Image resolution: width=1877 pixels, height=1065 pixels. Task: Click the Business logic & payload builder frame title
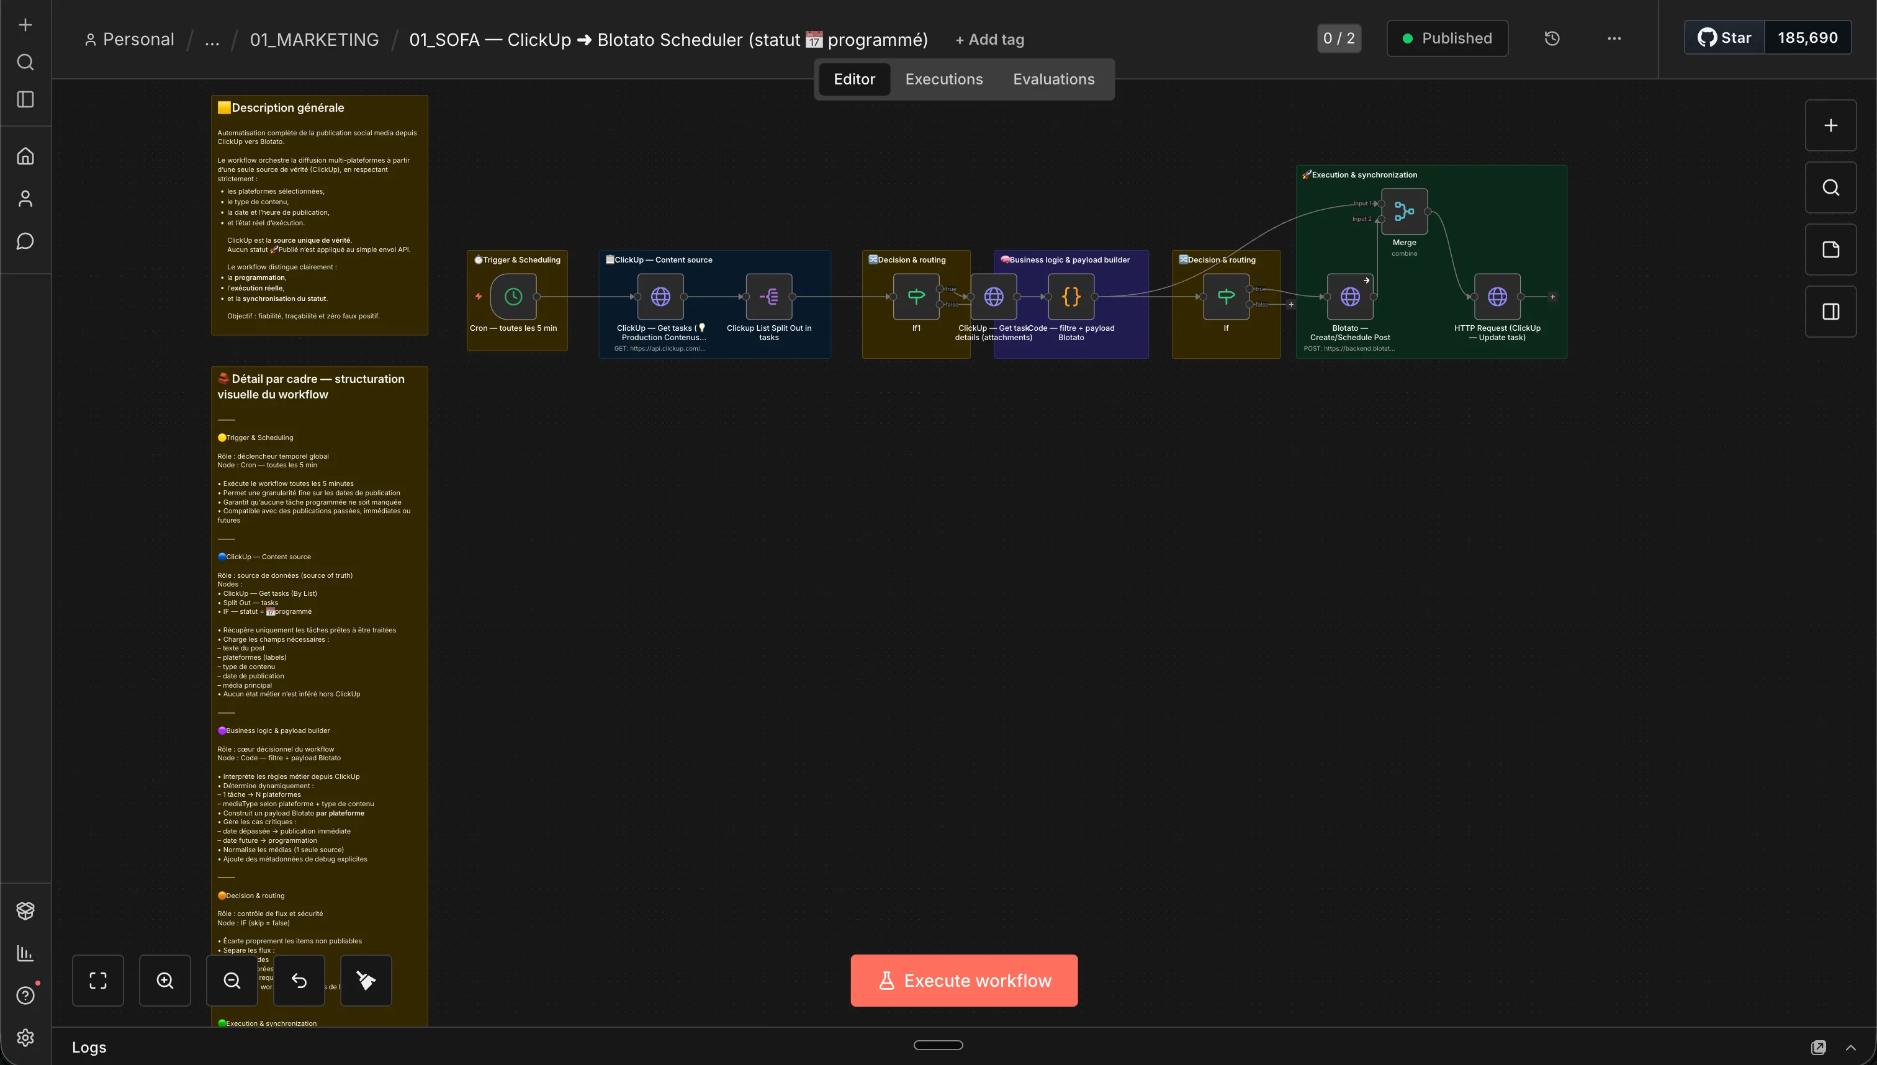[x=1065, y=259]
